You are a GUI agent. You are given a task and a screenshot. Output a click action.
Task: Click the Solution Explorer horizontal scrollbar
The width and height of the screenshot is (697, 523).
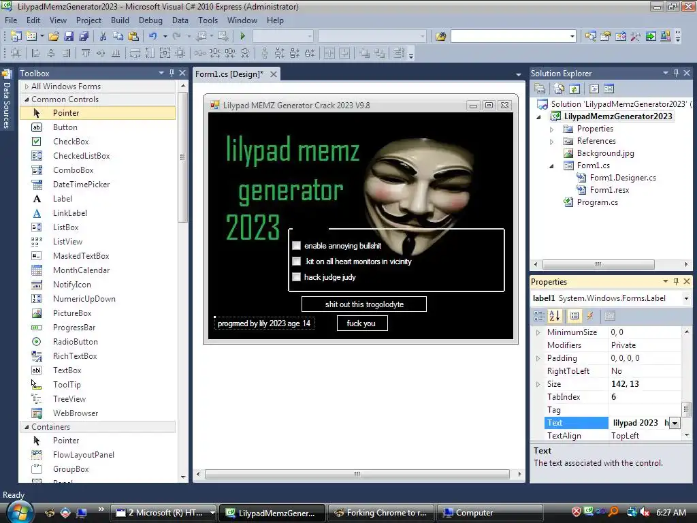[x=598, y=264]
